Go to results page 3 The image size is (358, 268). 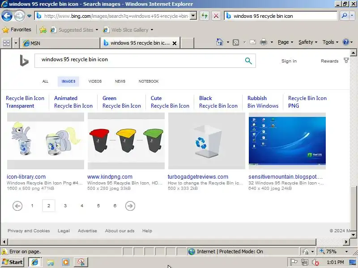pyautogui.click(x=65, y=206)
